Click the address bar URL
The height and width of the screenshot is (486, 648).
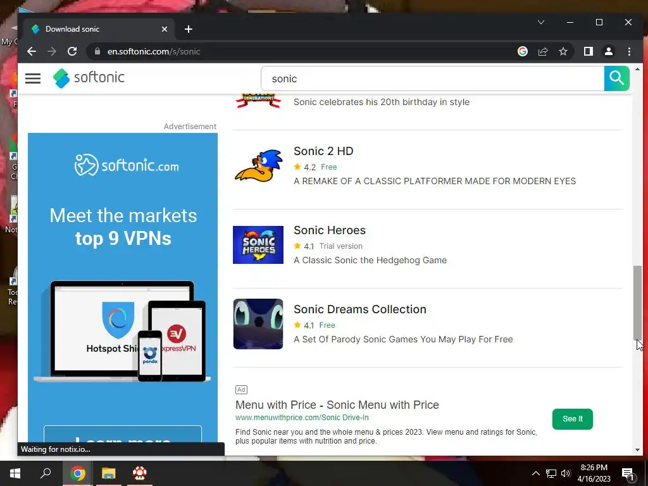tap(154, 51)
